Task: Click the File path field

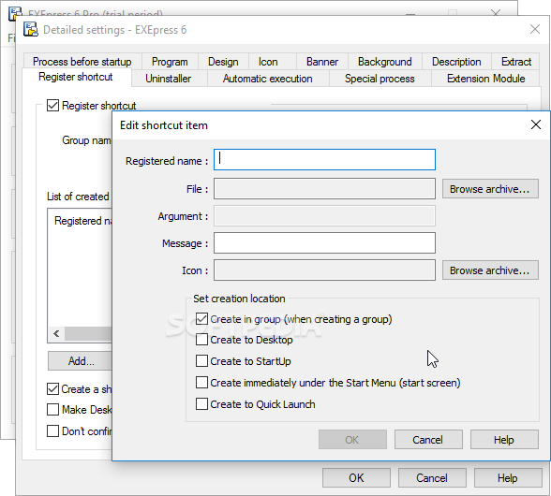Action: (x=324, y=189)
